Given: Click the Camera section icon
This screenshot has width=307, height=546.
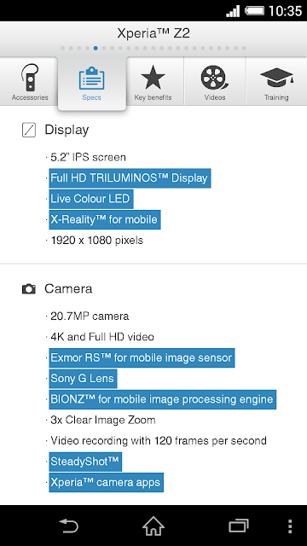Looking at the screenshot, I should (29, 289).
